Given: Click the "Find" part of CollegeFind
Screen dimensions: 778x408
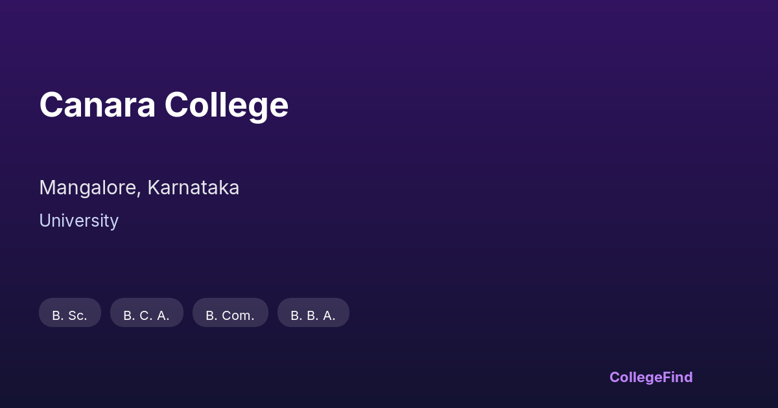Looking at the screenshot, I should (x=678, y=377).
